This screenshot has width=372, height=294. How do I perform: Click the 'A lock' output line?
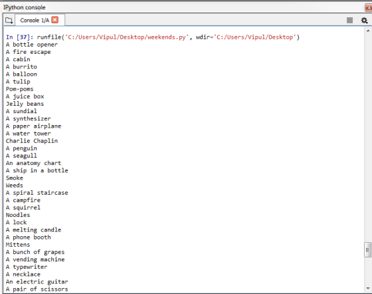(x=17, y=223)
